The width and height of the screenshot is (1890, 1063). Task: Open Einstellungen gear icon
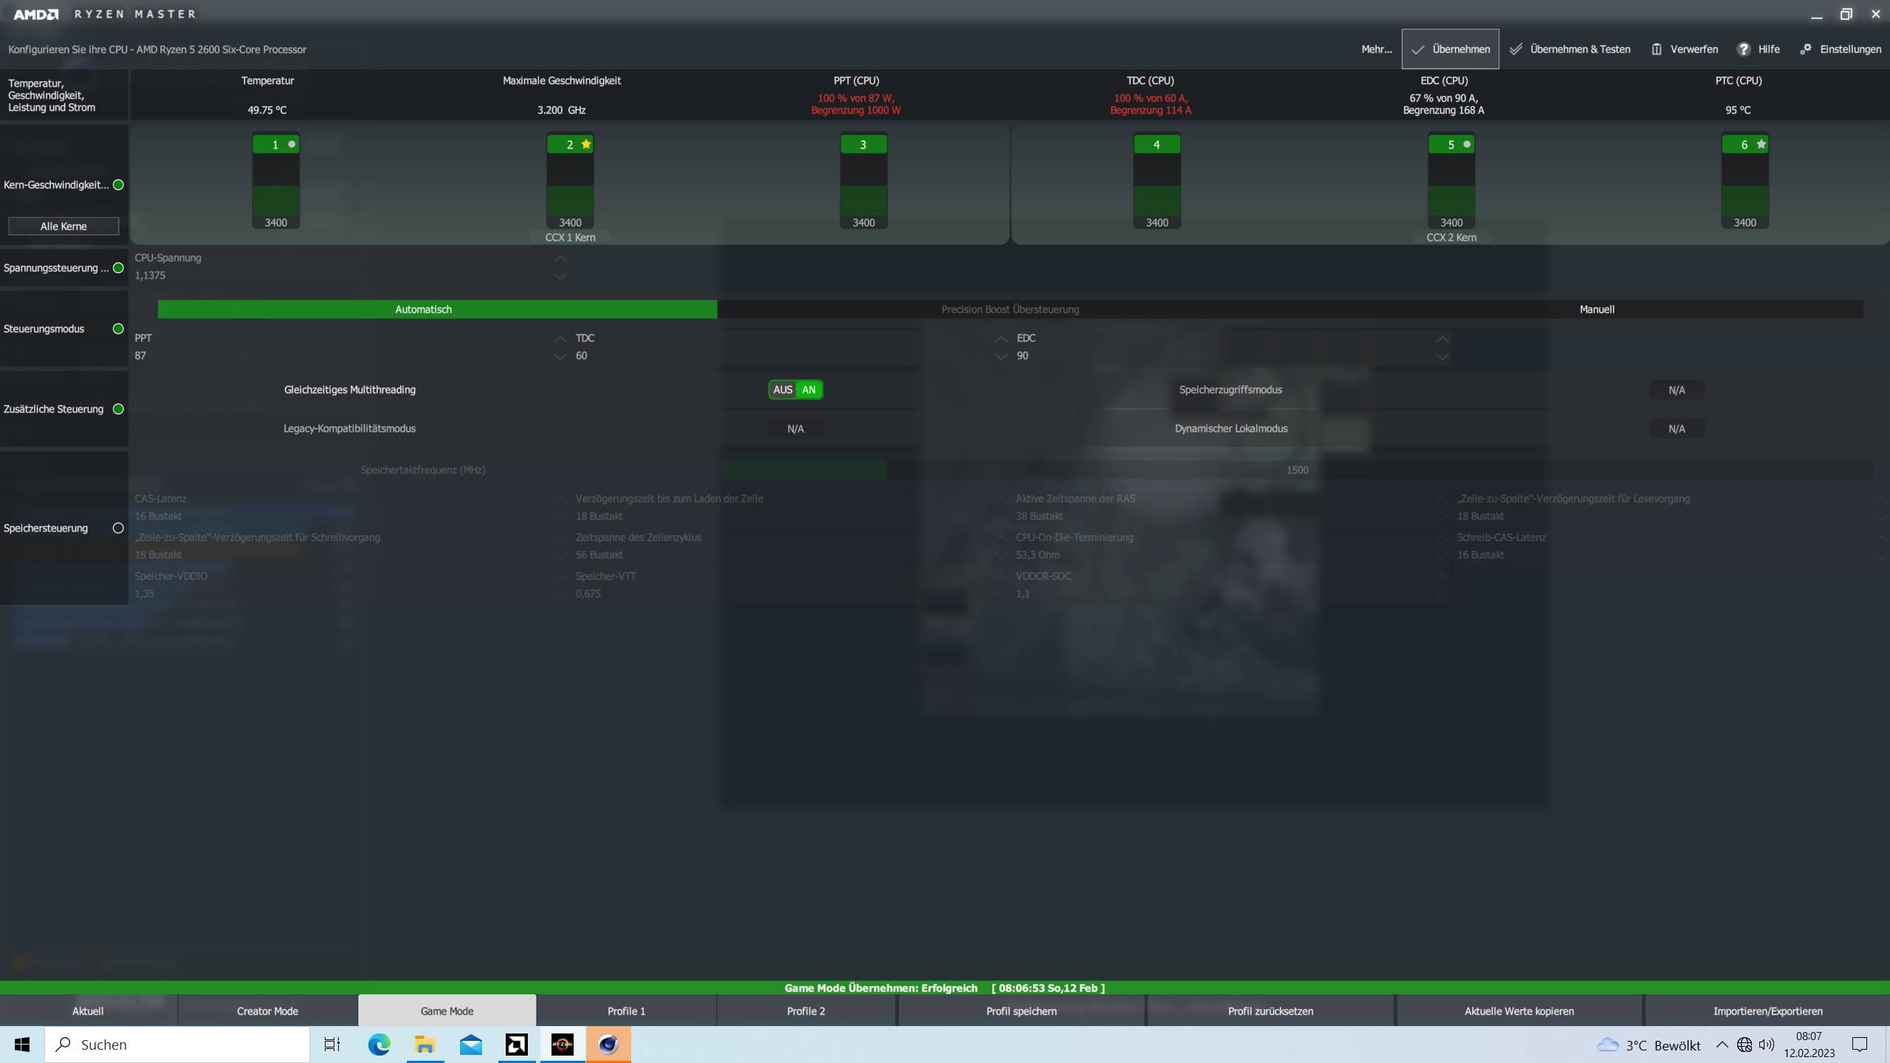1806,49
